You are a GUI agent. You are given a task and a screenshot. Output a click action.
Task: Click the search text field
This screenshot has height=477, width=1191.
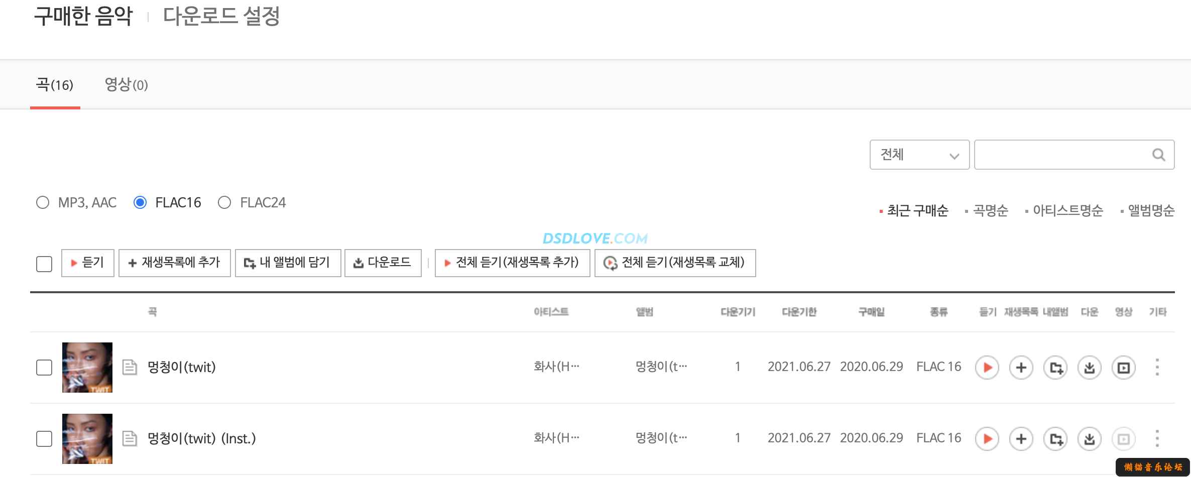(1062, 155)
